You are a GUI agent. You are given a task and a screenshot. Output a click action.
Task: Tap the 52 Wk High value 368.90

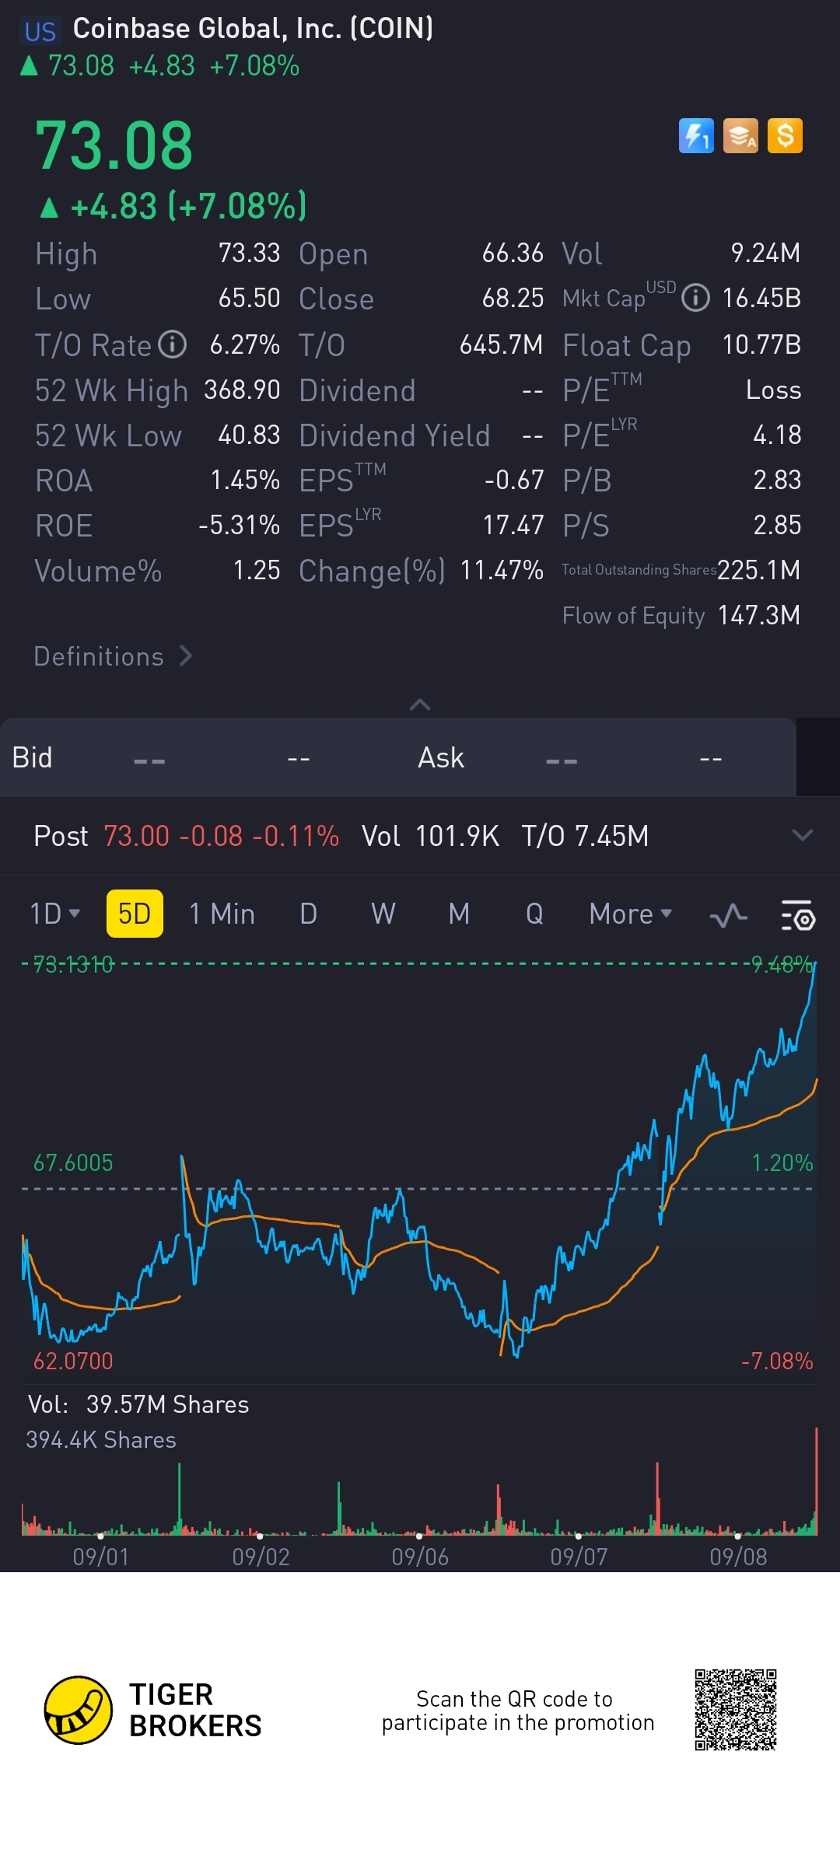[x=242, y=390]
